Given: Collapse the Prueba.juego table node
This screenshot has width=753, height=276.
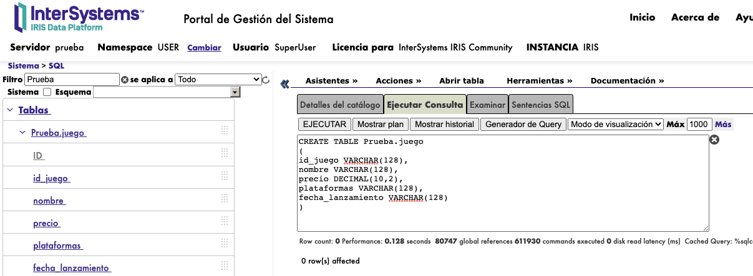Looking at the screenshot, I should (x=22, y=133).
